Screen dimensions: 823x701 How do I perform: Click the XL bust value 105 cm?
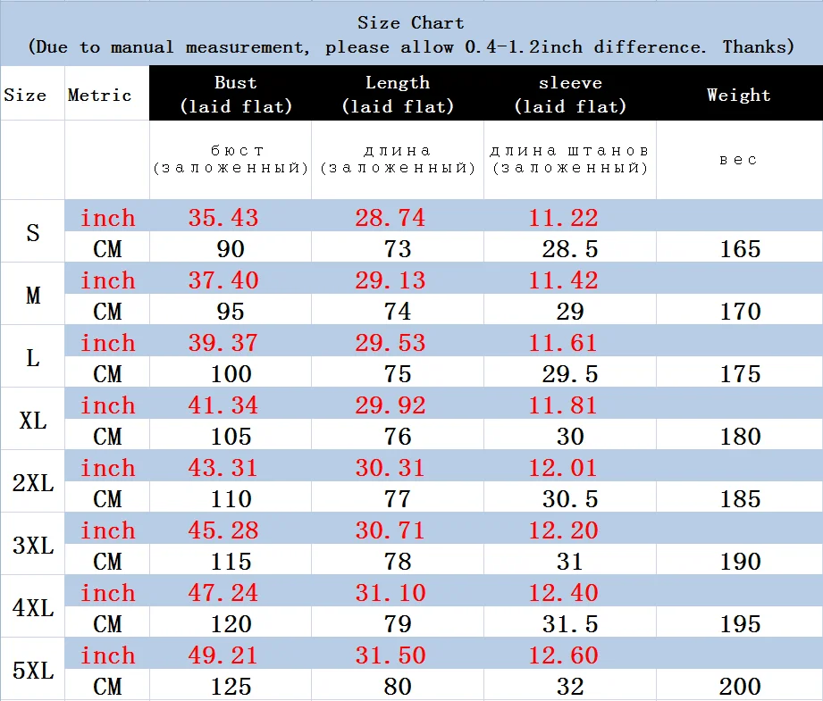pos(231,436)
